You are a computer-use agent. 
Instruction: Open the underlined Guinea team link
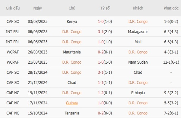point(72,103)
